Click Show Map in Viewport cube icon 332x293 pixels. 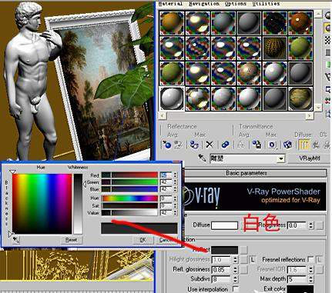[287, 145]
